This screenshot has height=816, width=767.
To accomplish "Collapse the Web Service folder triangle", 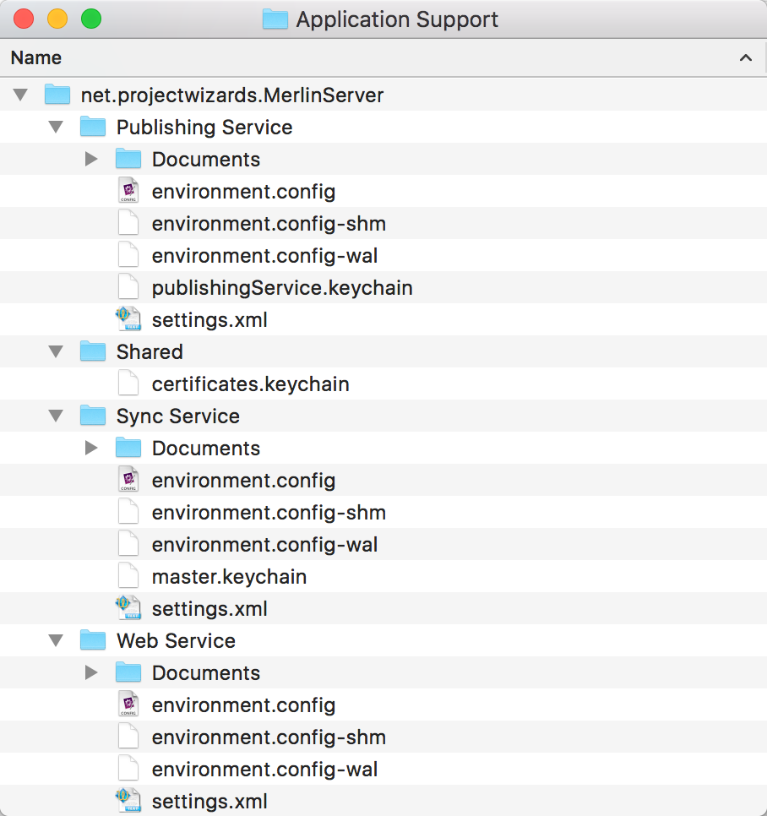I will point(56,640).
